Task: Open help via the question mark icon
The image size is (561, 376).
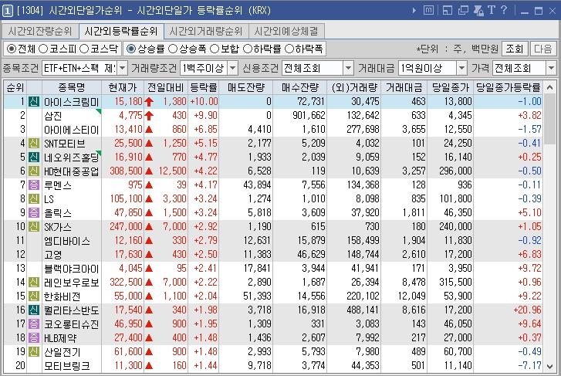Action: pos(504,10)
